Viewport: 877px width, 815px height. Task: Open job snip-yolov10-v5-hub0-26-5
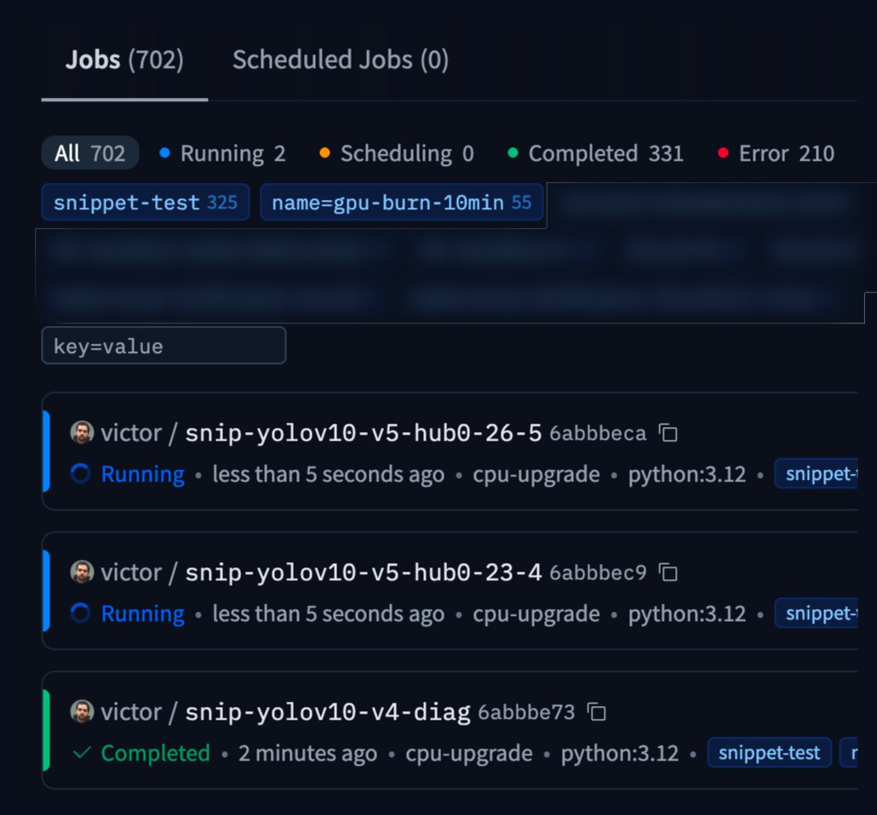364,433
